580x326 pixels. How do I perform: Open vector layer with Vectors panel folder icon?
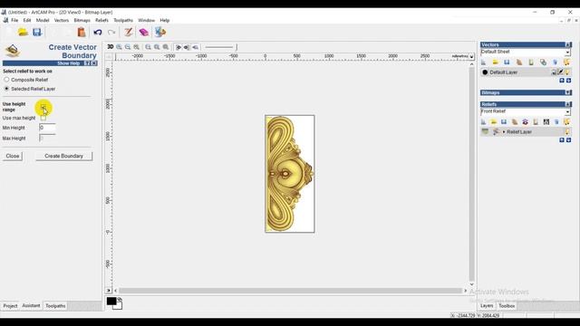point(496,62)
